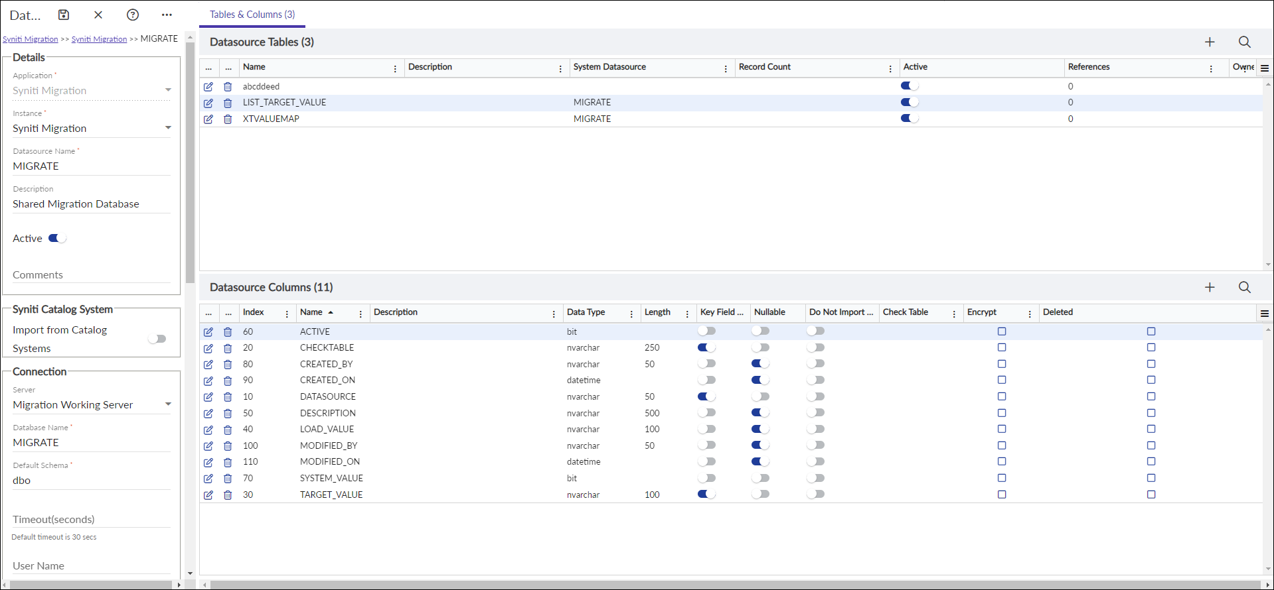Add a new datasource table with the plus icon

1210,42
